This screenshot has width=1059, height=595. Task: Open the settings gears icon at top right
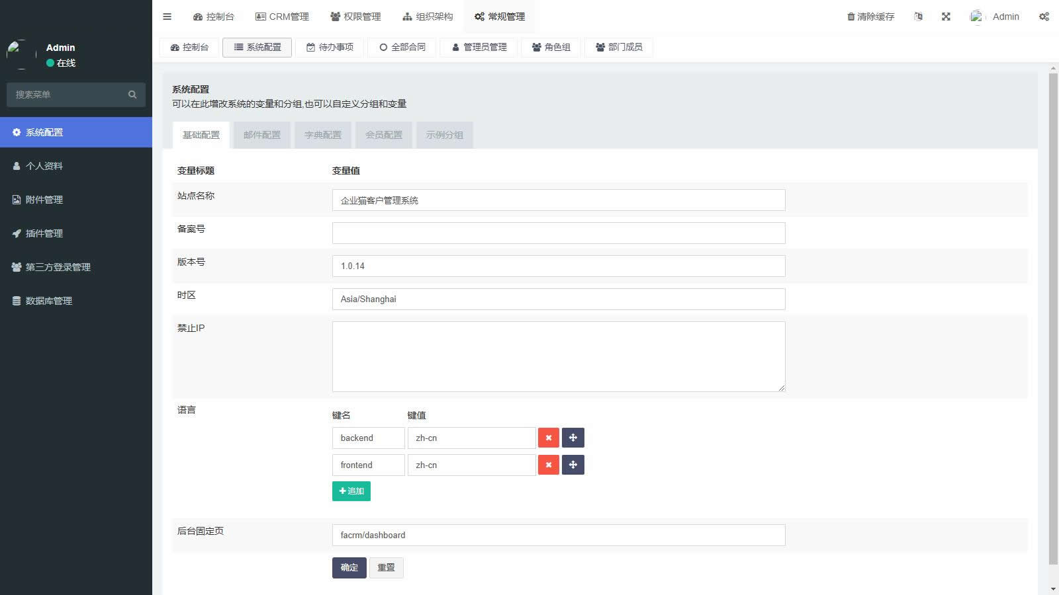click(1044, 17)
